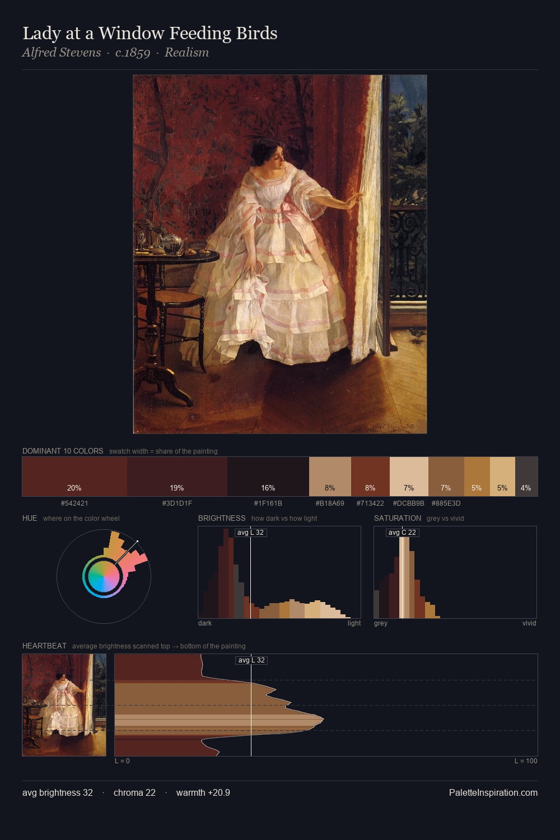560x840 pixels.
Task: Select the 4% dark grey swatch
Action: click(526, 477)
